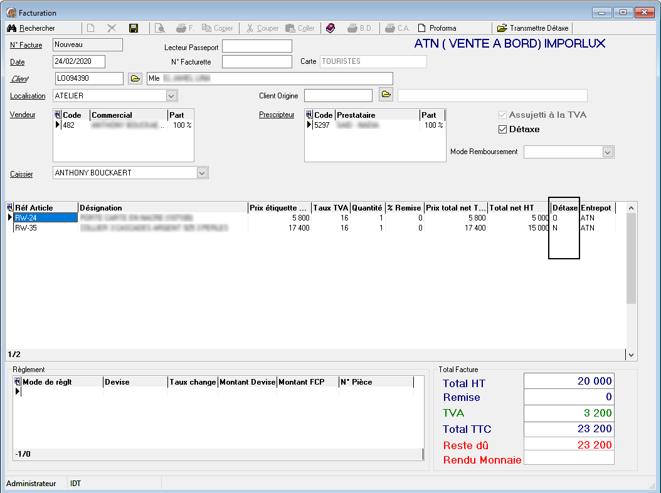The height and width of the screenshot is (493, 661).
Task: Click Transmettre Détaxe toolbar button
Action: (x=533, y=28)
